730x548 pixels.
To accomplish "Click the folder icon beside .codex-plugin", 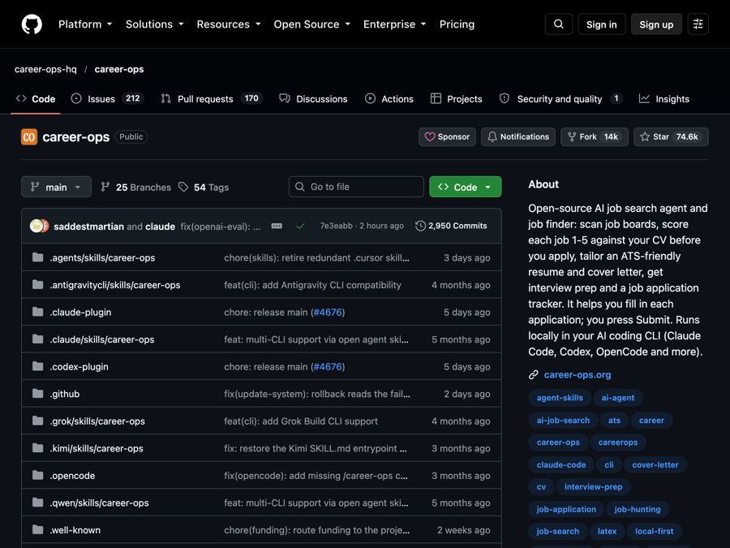I will [37, 367].
